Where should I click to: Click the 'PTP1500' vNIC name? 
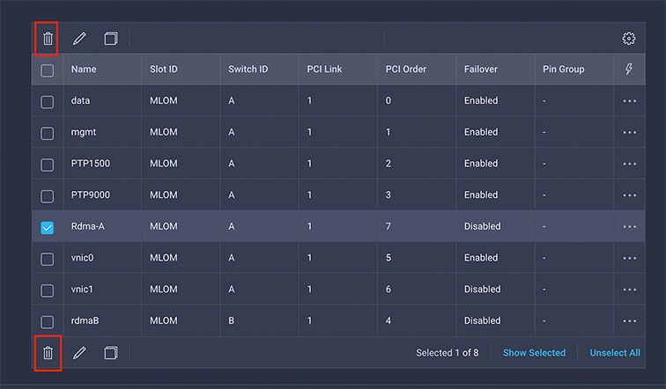coord(90,164)
